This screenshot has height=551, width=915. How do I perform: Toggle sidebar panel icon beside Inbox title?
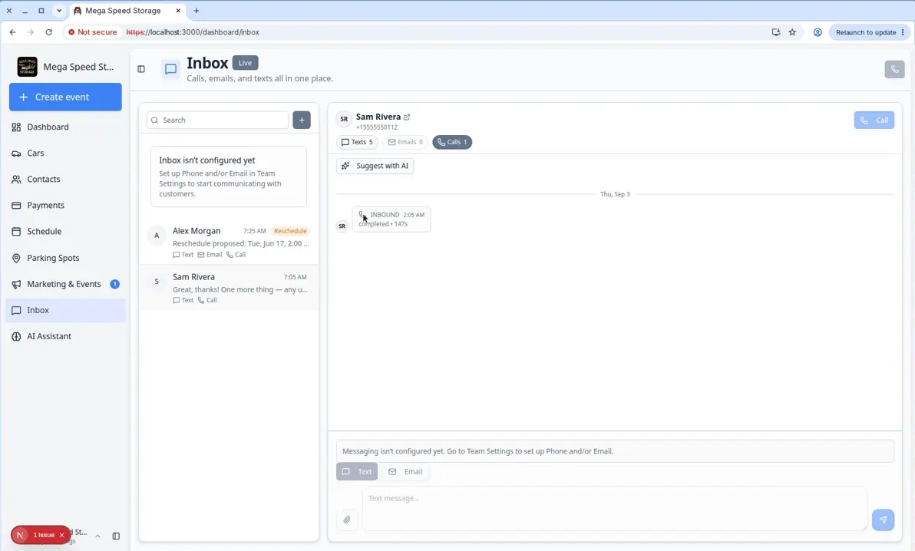pos(141,69)
